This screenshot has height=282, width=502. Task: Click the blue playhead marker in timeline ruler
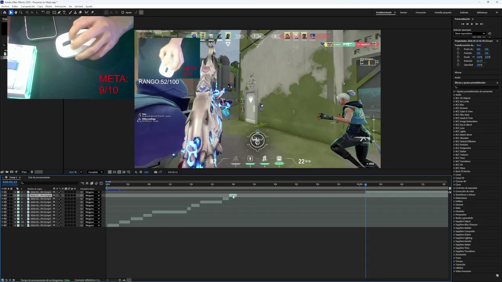[366, 184]
